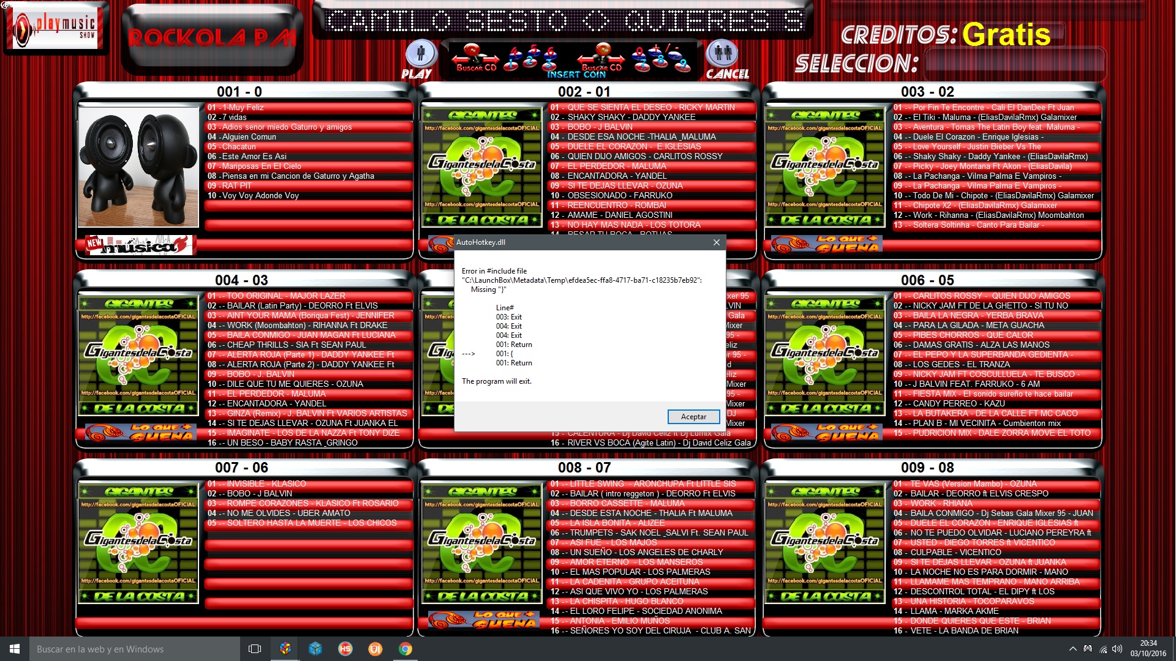Click arcade number button 3
Image resolution: width=1176 pixels, height=661 pixels.
(549, 65)
